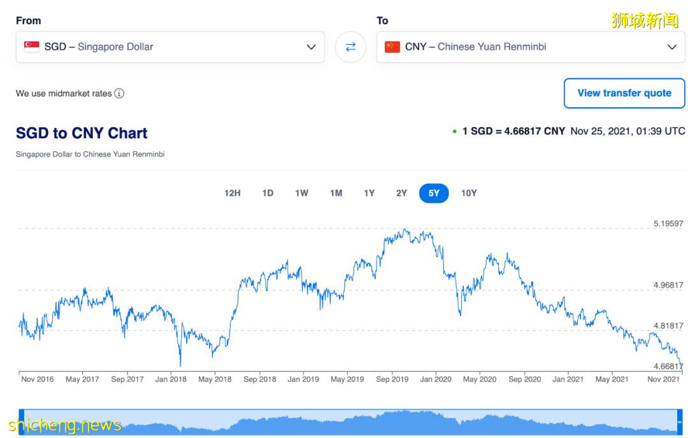This screenshot has height=438, width=688.
Task: Select the 1D time range
Action: (268, 193)
